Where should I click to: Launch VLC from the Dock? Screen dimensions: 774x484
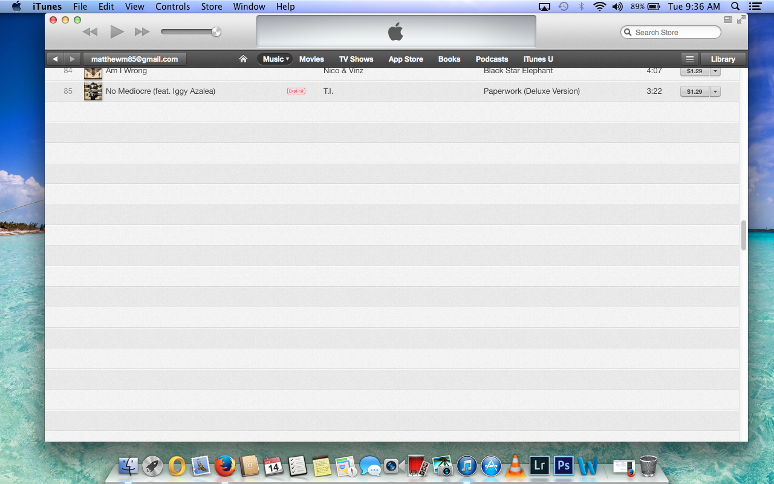point(515,466)
